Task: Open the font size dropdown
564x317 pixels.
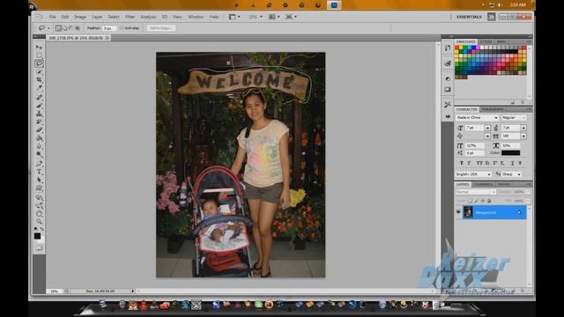Action: [x=487, y=128]
